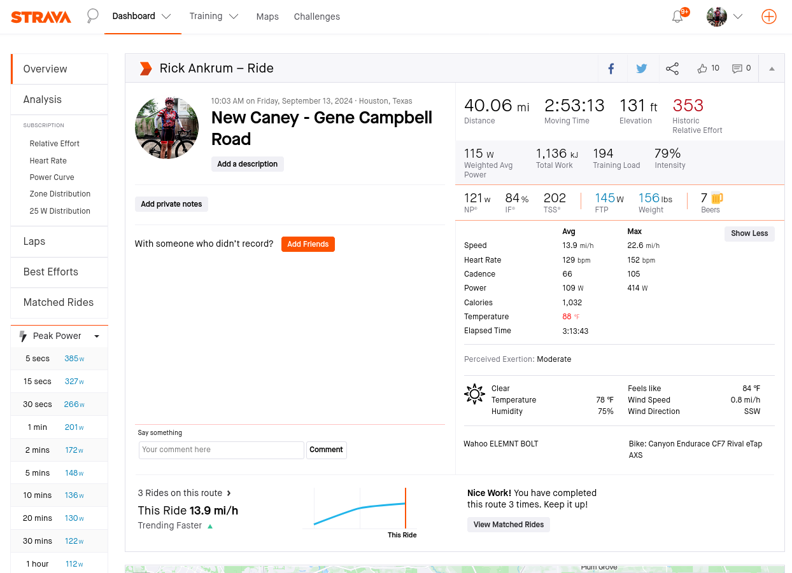792x573 pixels.
Task: Open comments speech bubble icon
Action: click(737, 69)
